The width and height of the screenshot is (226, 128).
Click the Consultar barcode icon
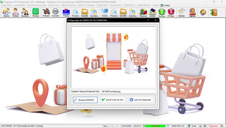coord(55,12)
